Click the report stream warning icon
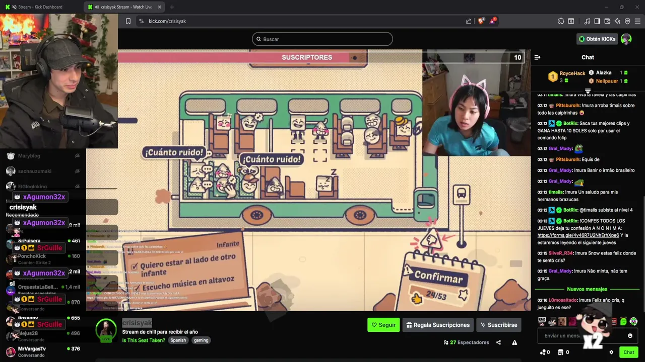 pyautogui.click(x=514, y=342)
